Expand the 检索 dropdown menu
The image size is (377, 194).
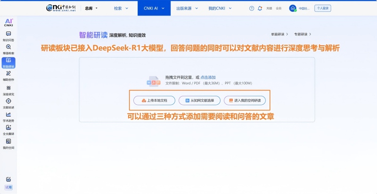[121, 8]
